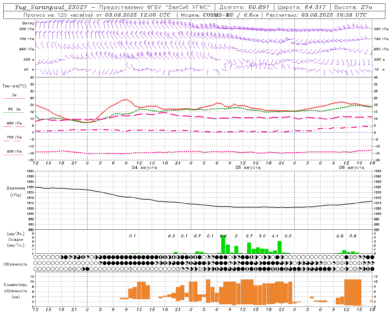The width and height of the screenshot is (390, 312).
Task: Click the 'Широта: 64.317' value
Action: (x=302, y=7)
